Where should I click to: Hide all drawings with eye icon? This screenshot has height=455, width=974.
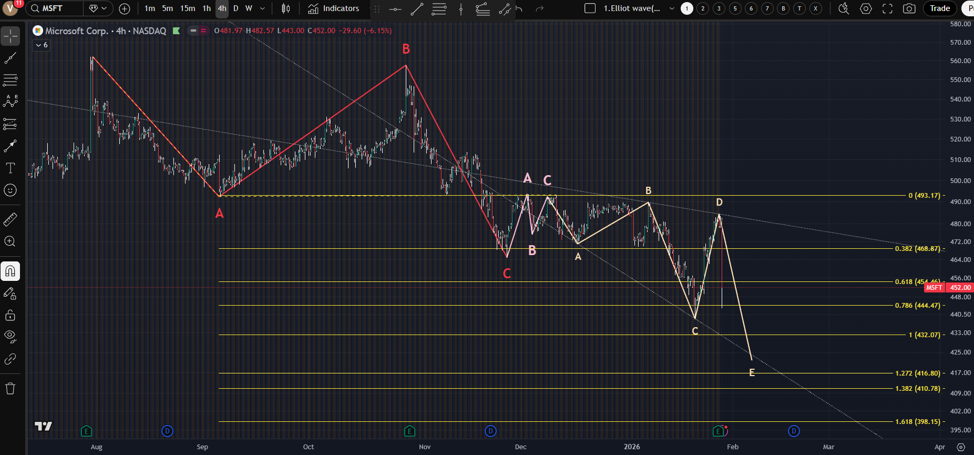[10, 336]
